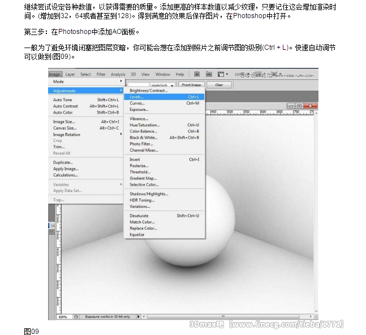Image resolution: width=366 pixels, height=335 pixels.
Task: Select Desaturate
Action: [164, 216]
